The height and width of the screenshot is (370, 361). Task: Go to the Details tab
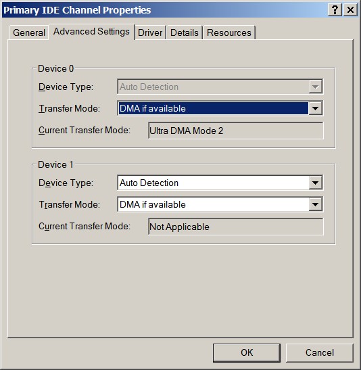pos(185,32)
